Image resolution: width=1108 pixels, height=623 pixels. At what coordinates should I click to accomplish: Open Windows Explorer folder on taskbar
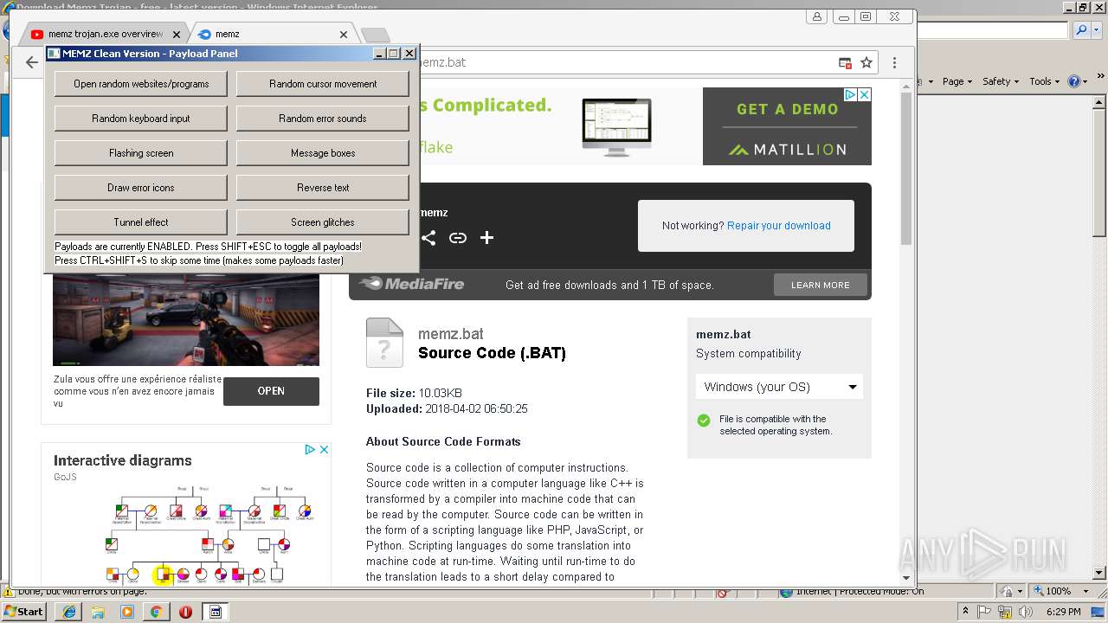point(98,612)
